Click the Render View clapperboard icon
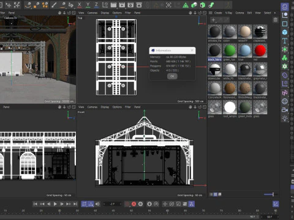This screenshot has height=220, width=294. [x=113, y=5]
